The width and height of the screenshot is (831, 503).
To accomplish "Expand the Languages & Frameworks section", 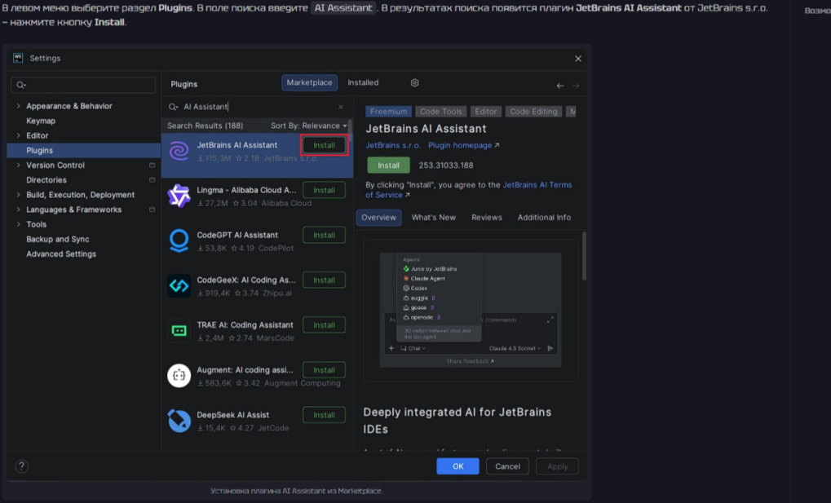I will pos(19,210).
